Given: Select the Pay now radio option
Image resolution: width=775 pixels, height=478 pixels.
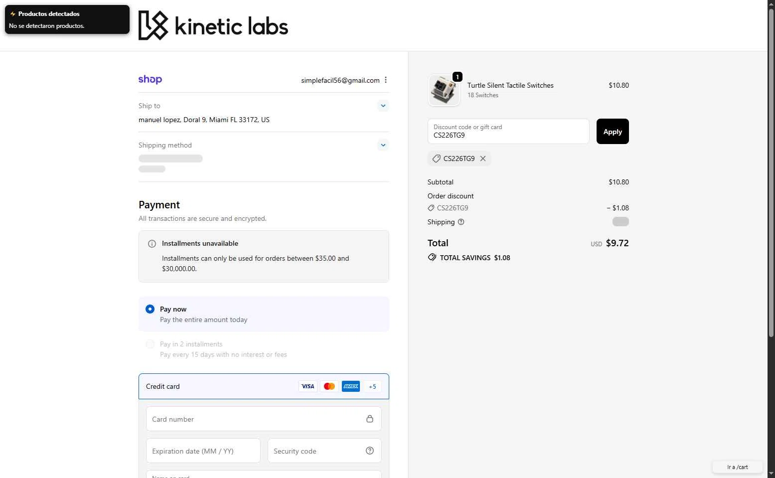Looking at the screenshot, I should (x=150, y=309).
